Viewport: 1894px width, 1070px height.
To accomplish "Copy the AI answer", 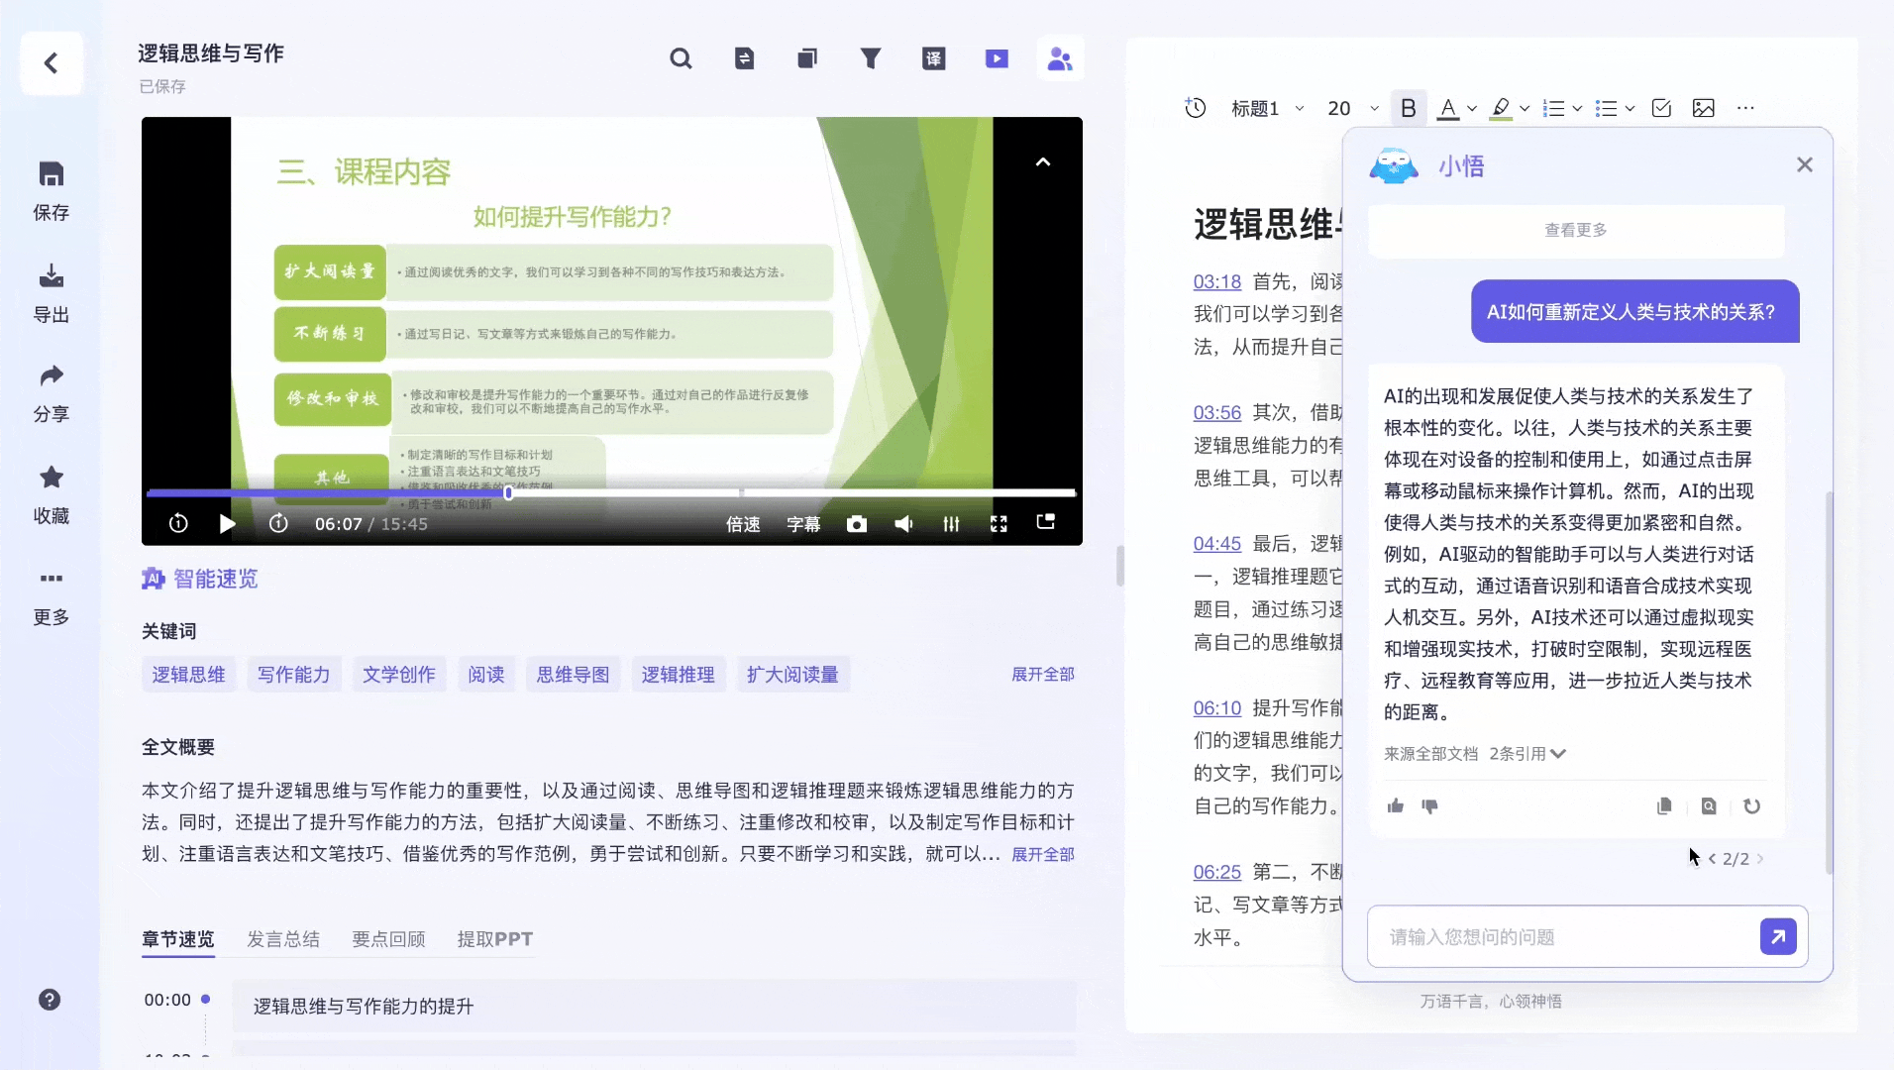I will point(1664,806).
